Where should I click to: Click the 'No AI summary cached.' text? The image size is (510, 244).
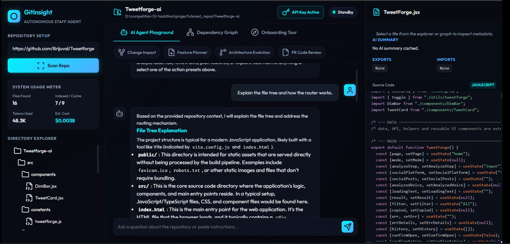pyautogui.click(x=396, y=48)
